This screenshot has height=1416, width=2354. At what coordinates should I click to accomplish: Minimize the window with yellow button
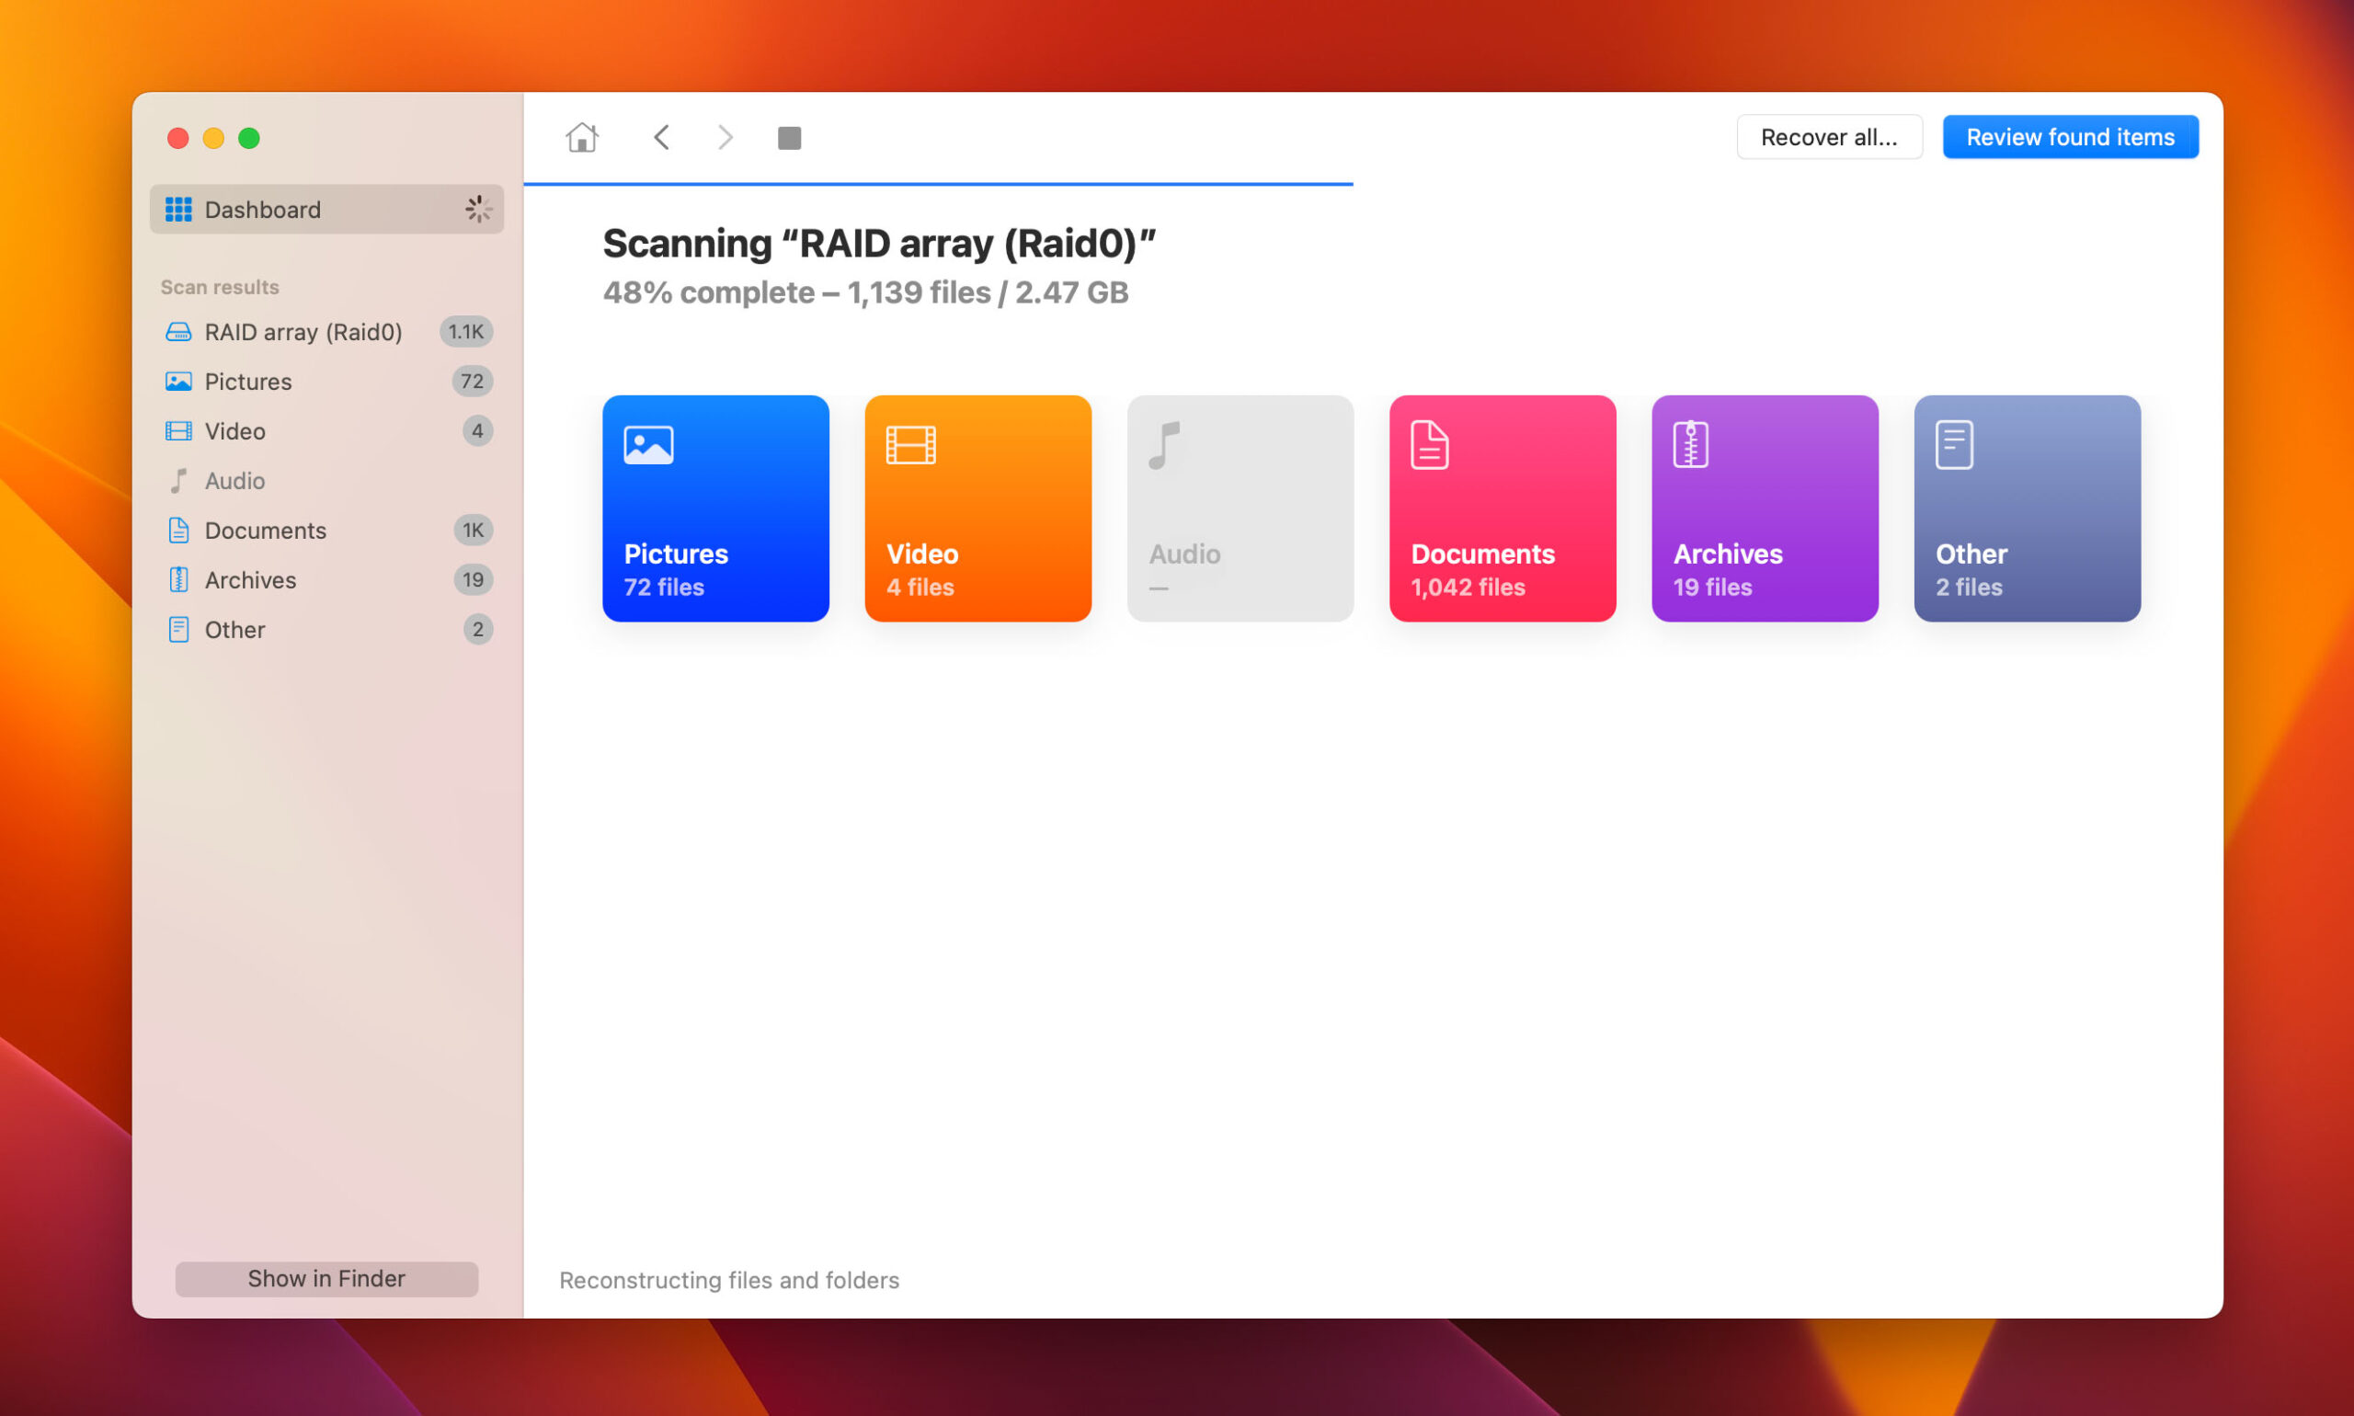tap(213, 138)
